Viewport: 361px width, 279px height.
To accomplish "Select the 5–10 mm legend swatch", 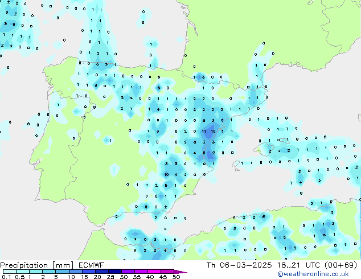I will (x=62, y=272).
